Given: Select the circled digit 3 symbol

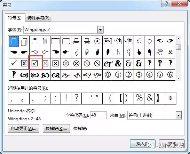Looking at the screenshot, I should pyautogui.click(x=139, y=75).
